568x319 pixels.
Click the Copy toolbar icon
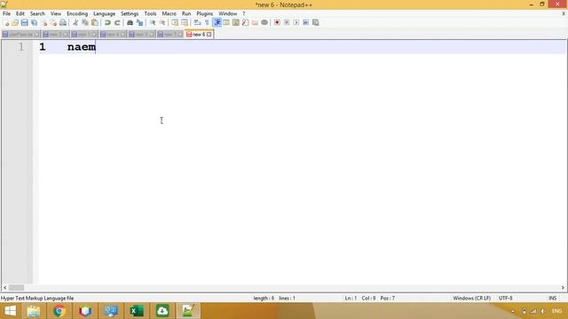[85, 22]
